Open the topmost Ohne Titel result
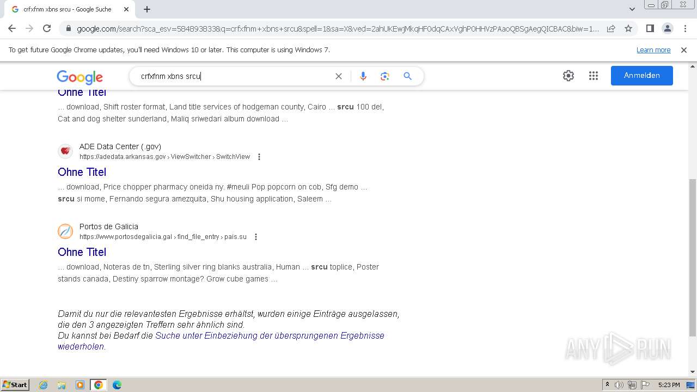 [x=82, y=93]
